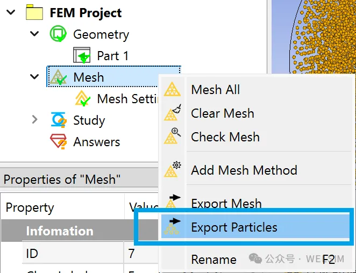Collapse the Mesh tree branch
Image resolution: width=356 pixels, height=273 pixels.
coord(35,77)
